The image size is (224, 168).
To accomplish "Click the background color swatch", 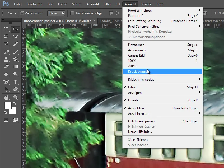I will (x=13, y=111).
